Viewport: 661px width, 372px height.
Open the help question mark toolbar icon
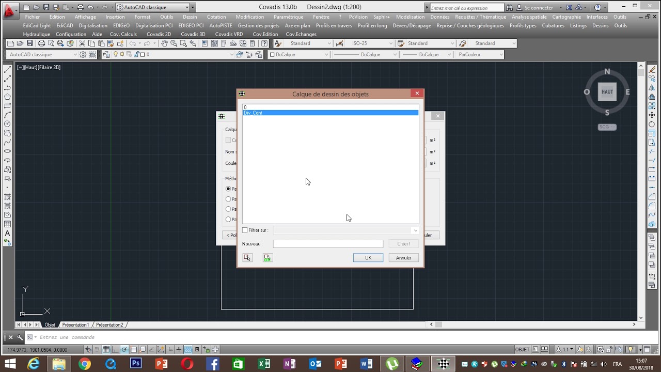(265, 43)
